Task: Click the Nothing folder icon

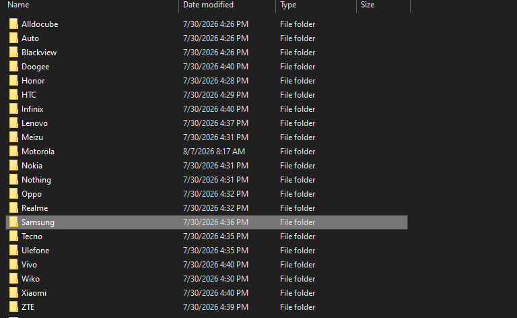Action: coord(13,180)
